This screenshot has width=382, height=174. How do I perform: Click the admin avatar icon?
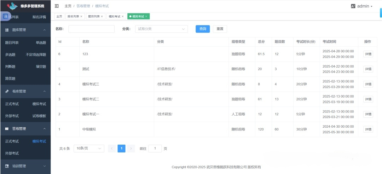click(x=353, y=6)
